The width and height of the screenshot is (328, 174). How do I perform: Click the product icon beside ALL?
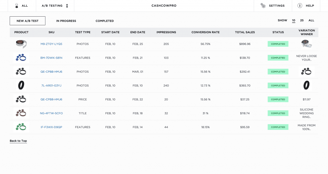click(17, 6)
